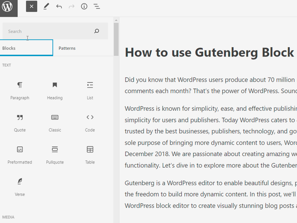Insert a Heading block

55,90
